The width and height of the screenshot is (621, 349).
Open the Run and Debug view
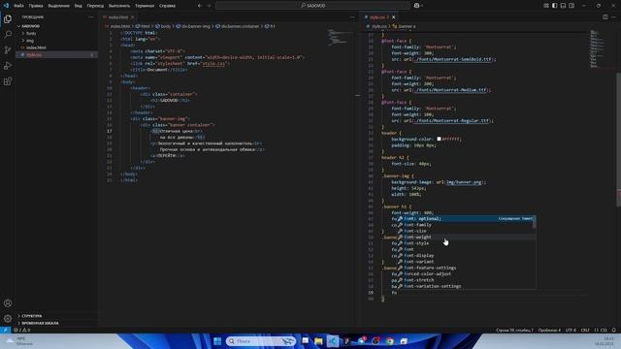pyautogui.click(x=8, y=66)
